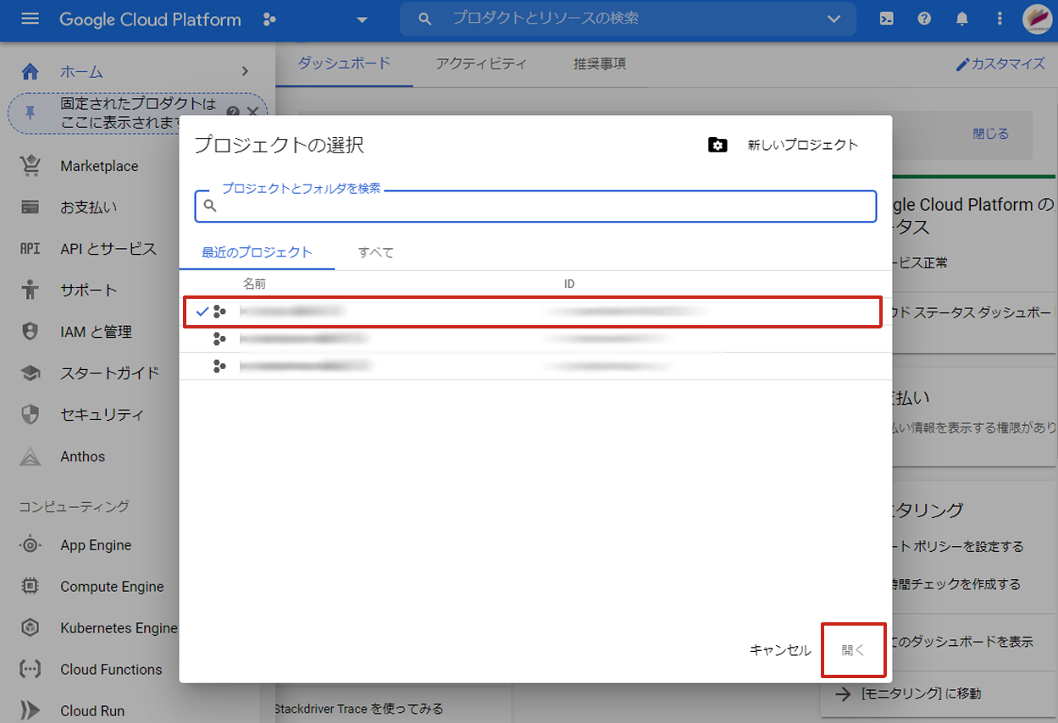Click the Compute Engine sidebar icon
This screenshot has width=1058, height=723.
tap(30, 587)
